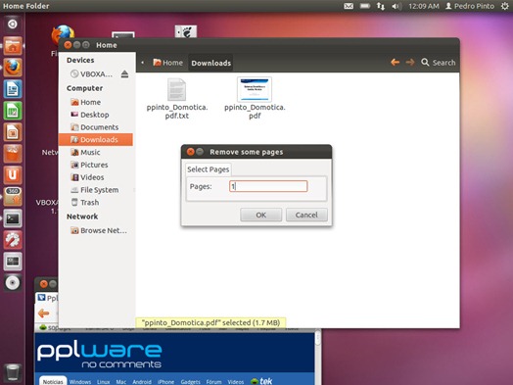Go forward in file manager
Screen dimensions: 513x385
410,62
